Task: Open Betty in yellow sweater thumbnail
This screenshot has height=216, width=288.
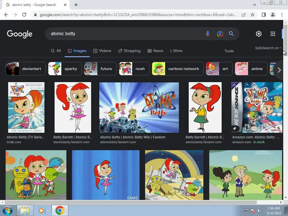Action: point(205,107)
